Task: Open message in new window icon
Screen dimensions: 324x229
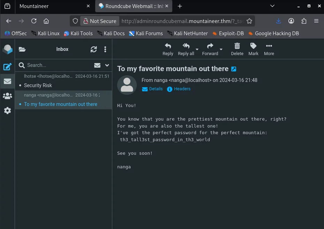Action: tap(234, 69)
